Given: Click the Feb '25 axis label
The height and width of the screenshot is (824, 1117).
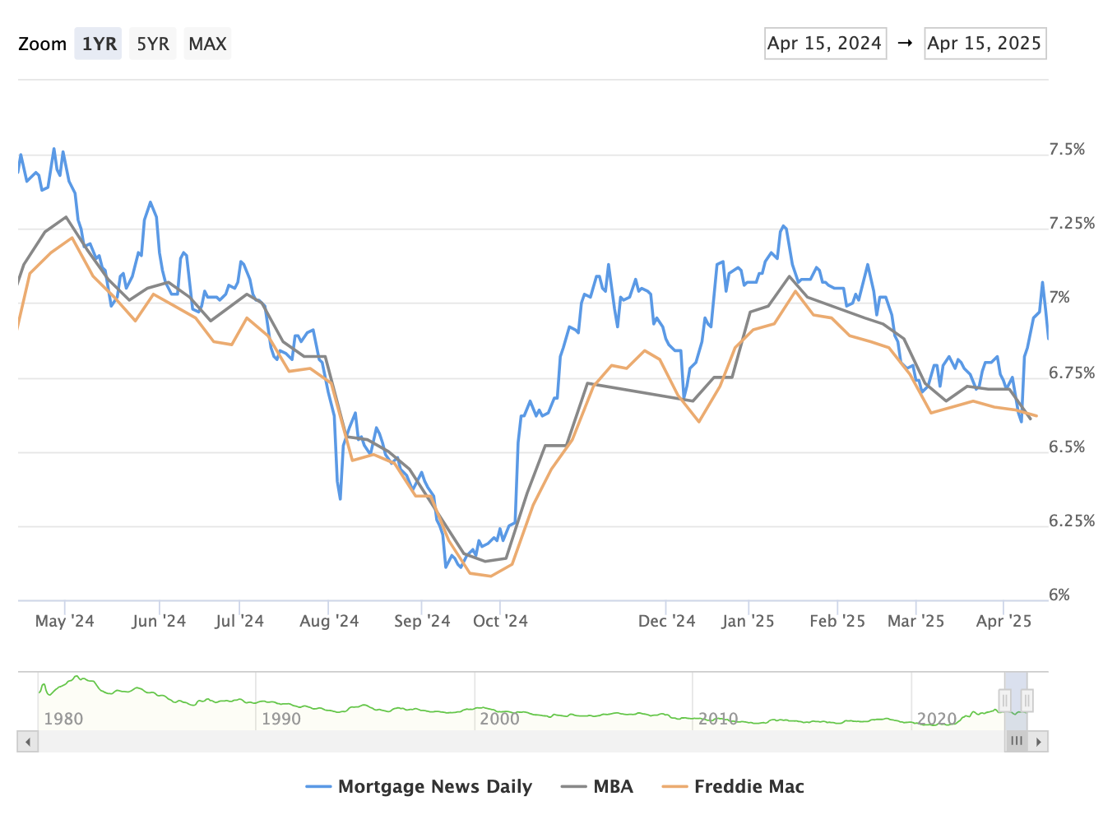Looking at the screenshot, I should click(x=837, y=622).
